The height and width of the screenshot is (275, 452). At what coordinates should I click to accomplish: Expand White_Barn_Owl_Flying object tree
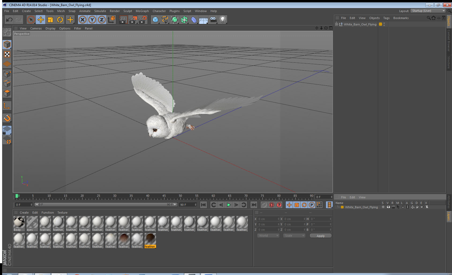coord(337,24)
